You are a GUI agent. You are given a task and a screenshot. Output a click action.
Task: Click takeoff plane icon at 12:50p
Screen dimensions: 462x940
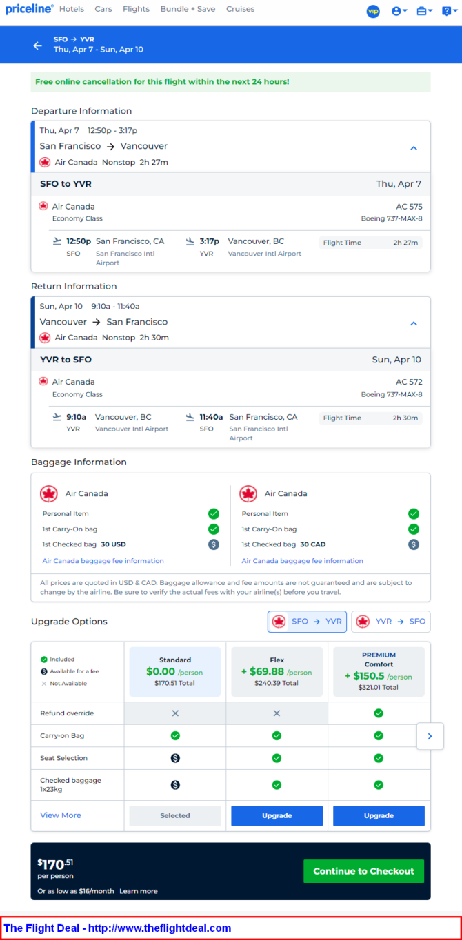pyautogui.click(x=57, y=241)
